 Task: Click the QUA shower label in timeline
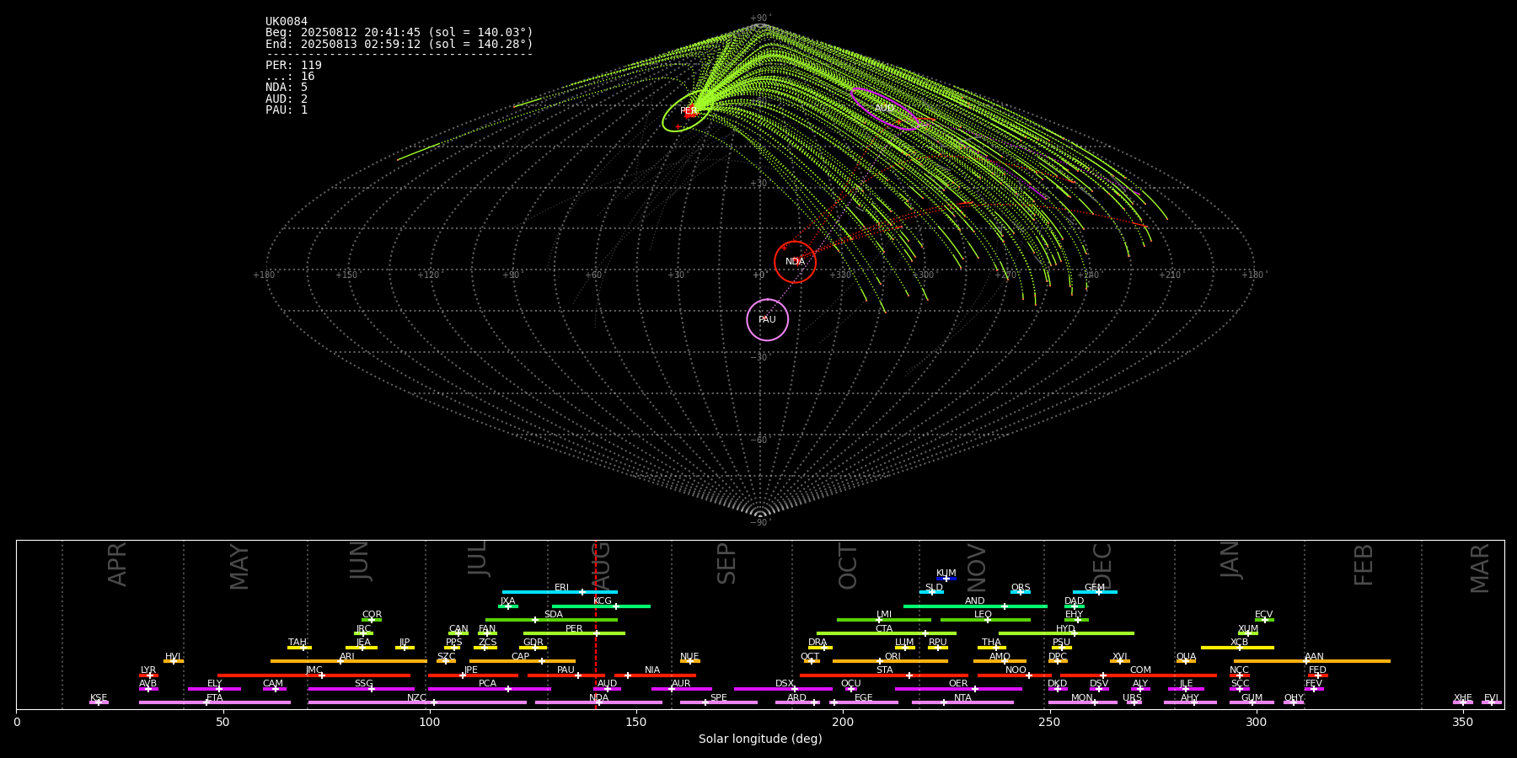1186,657
